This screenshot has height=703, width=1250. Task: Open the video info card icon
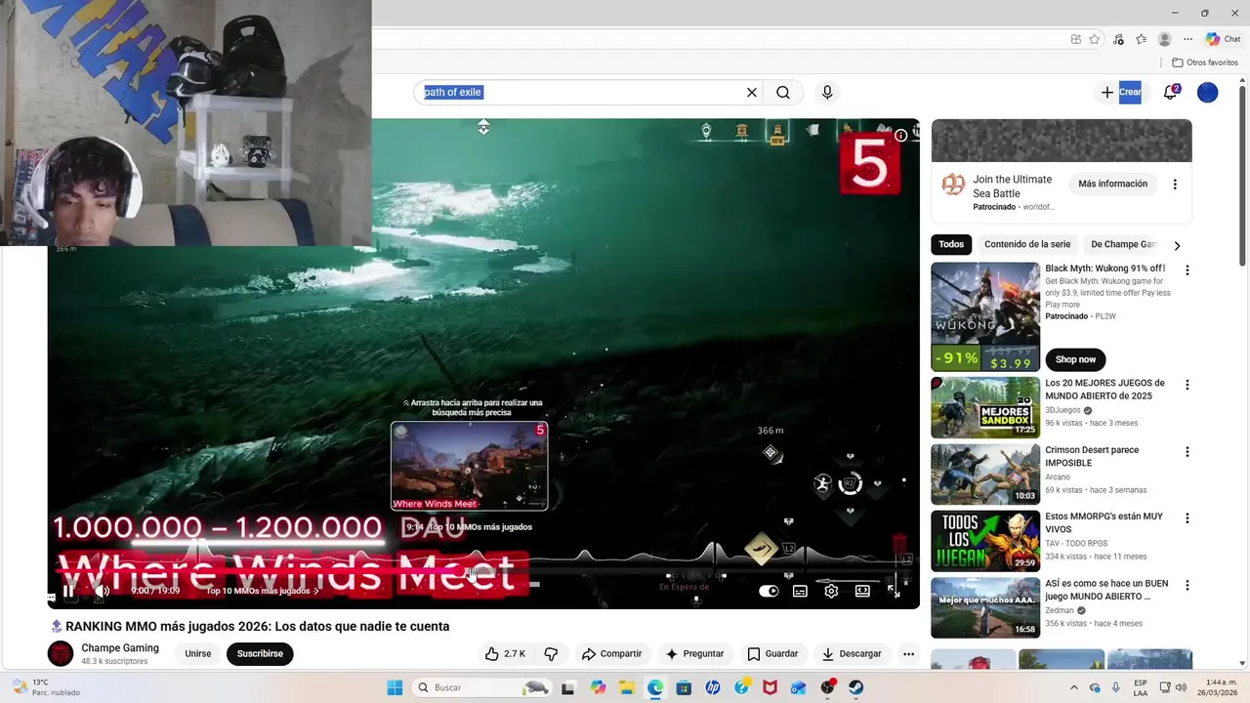pos(901,136)
